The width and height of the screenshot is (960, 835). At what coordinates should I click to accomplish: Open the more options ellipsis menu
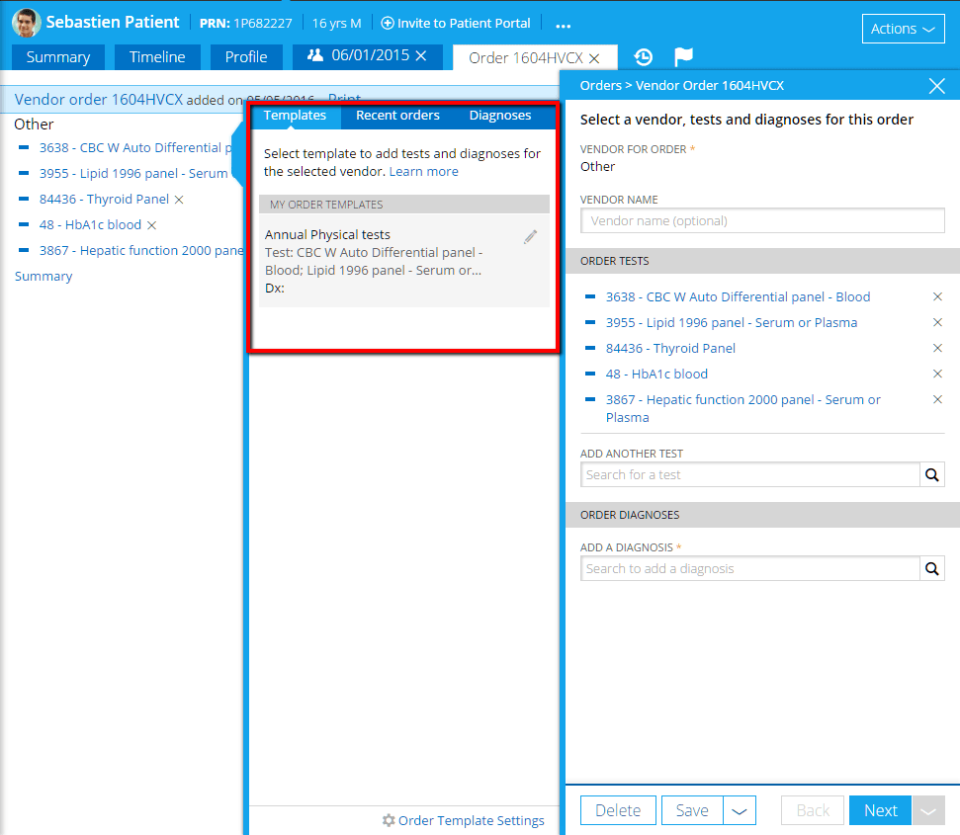(x=564, y=24)
